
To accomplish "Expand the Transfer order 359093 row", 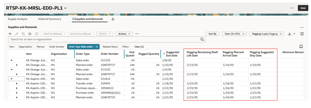I will (17, 83).
